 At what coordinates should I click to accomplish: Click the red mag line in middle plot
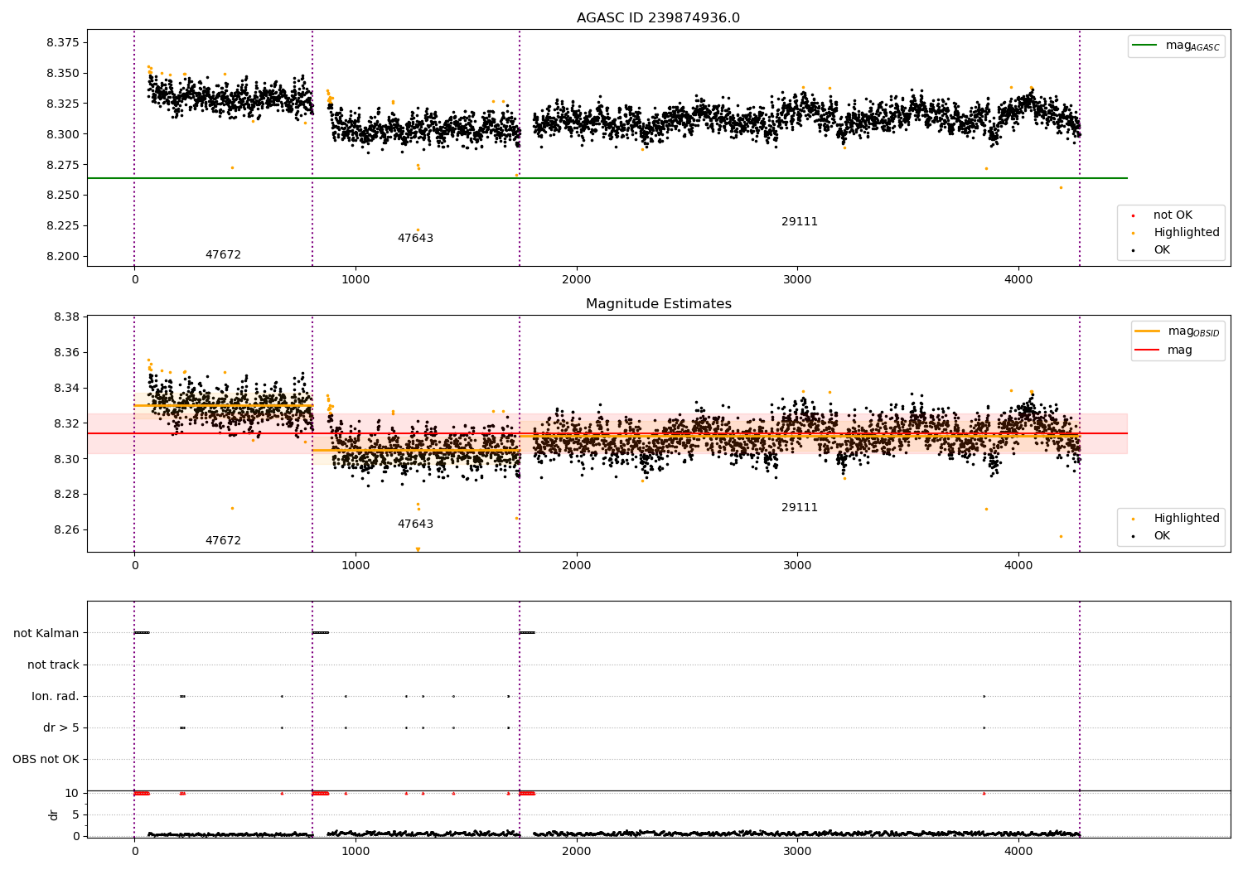click(607, 433)
